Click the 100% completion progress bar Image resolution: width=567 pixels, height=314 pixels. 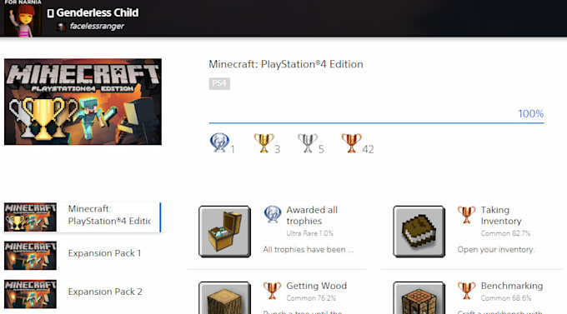[x=376, y=123]
